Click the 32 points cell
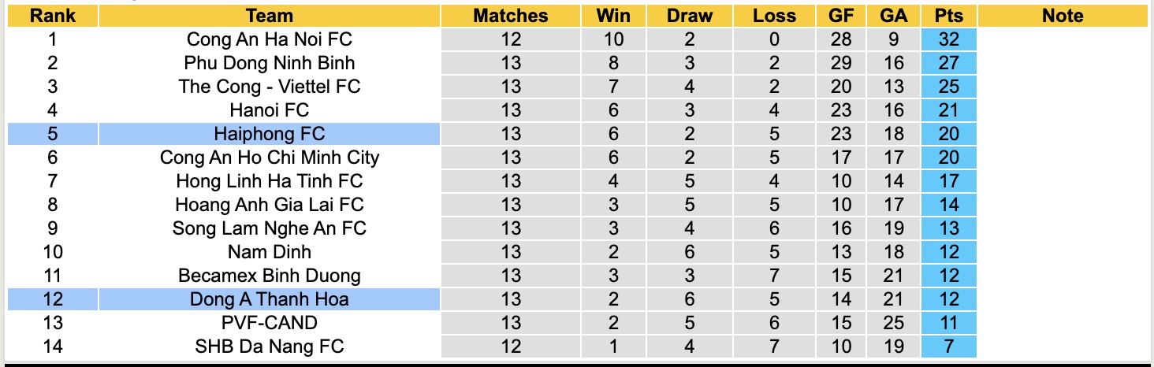This screenshot has width=1154, height=367. click(x=948, y=39)
